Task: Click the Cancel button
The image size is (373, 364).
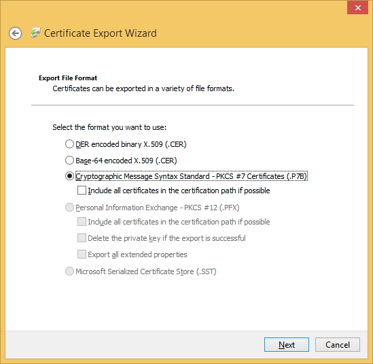Action: coord(338,344)
